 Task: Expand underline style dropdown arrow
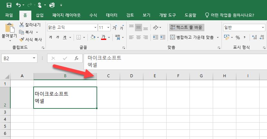click(x=70, y=38)
